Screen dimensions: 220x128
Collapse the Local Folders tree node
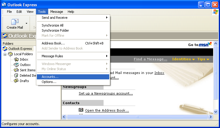[5, 54]
